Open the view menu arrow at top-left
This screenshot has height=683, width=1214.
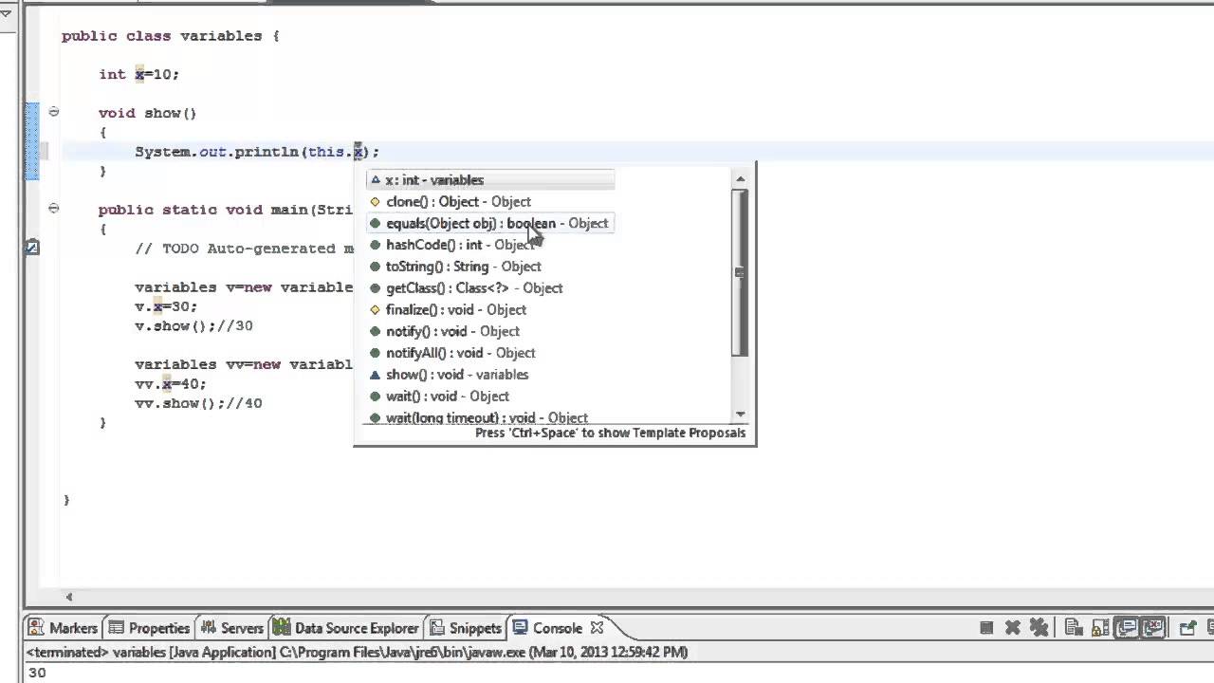pyautogui.click(x=6, y=13)
